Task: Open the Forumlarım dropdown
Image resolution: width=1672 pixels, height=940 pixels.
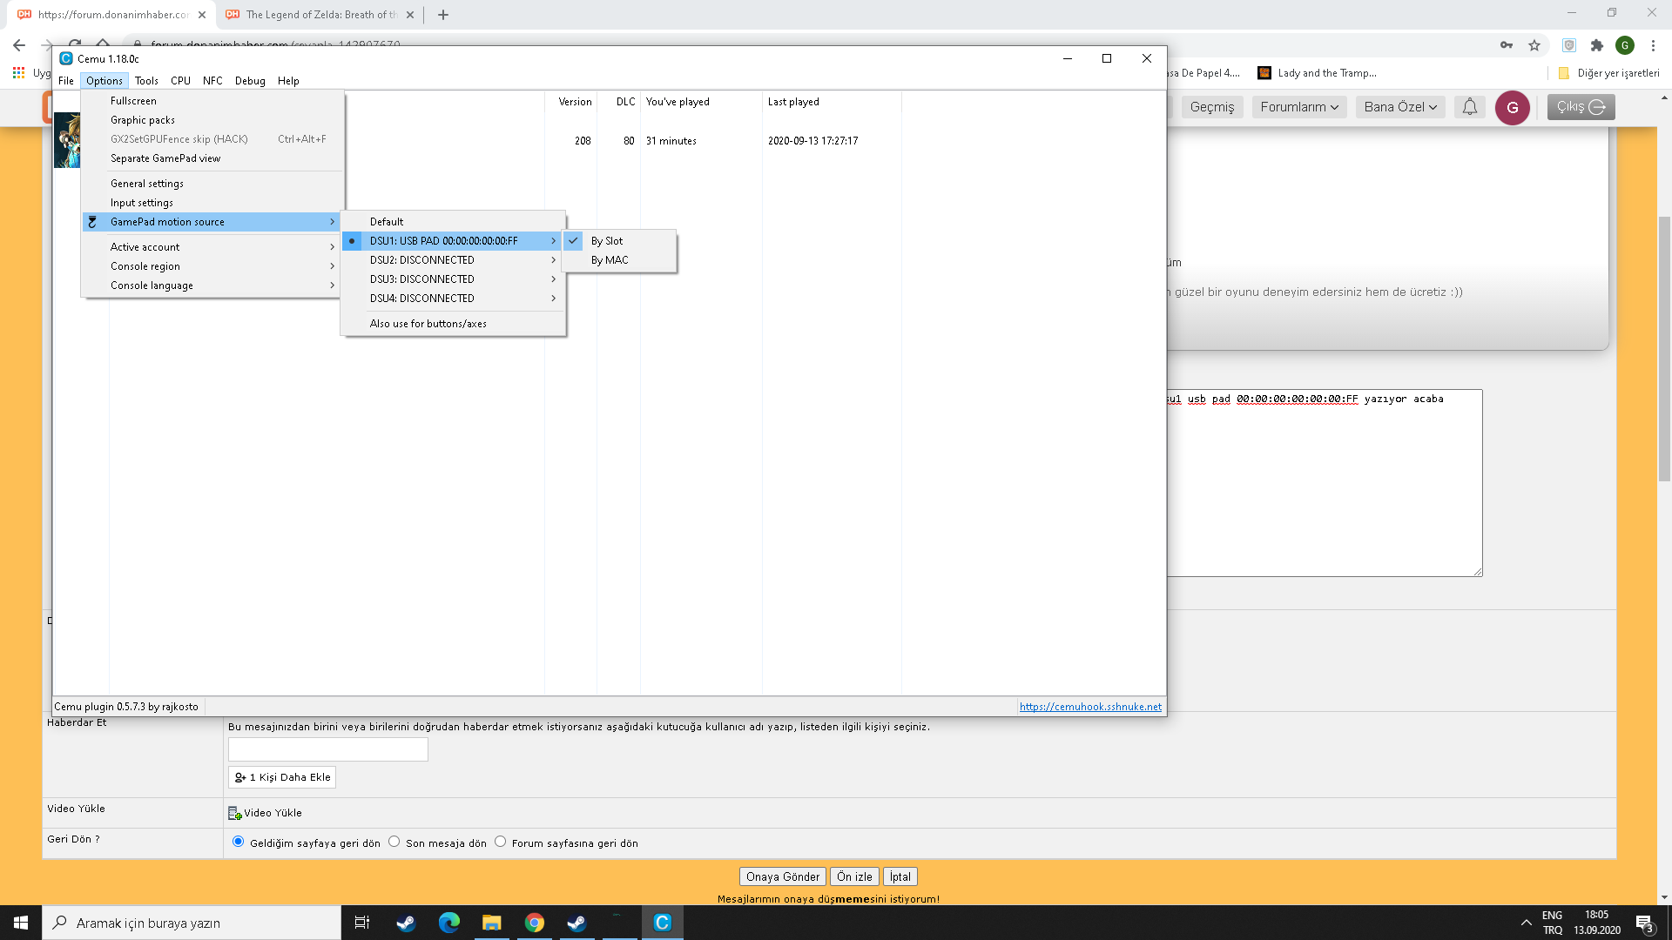Action: 1299,107
